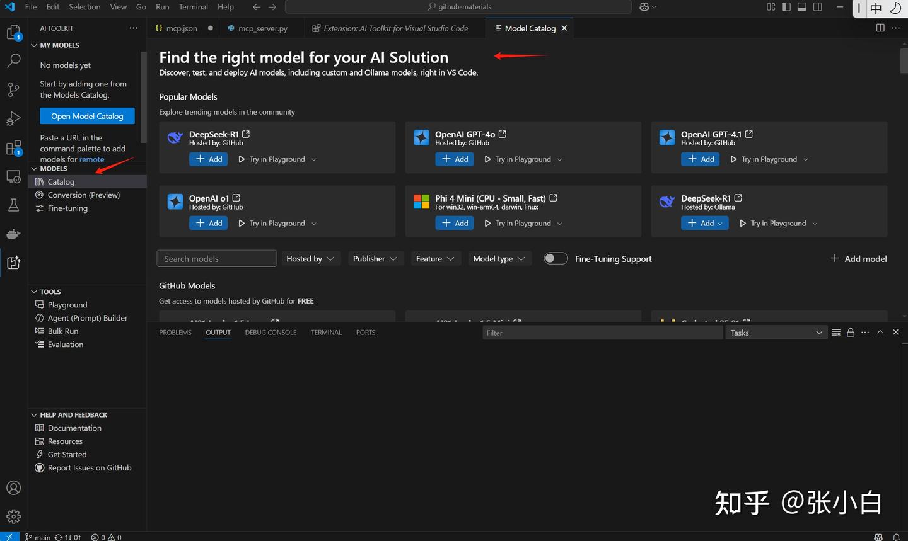Switch to the TERMINAL panel tab
This screenshot has height=541, width=908.
pyautogui.click(x=326, y=333)
